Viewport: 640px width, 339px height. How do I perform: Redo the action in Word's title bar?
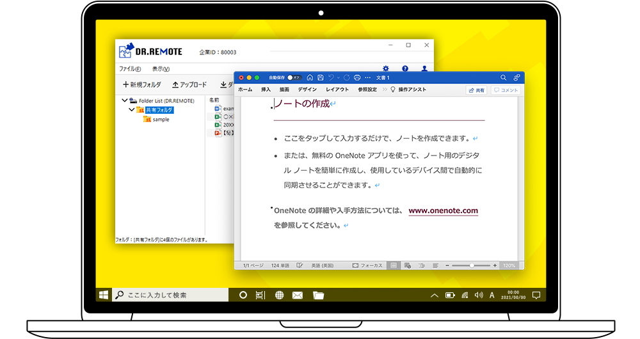coord(346,77)
